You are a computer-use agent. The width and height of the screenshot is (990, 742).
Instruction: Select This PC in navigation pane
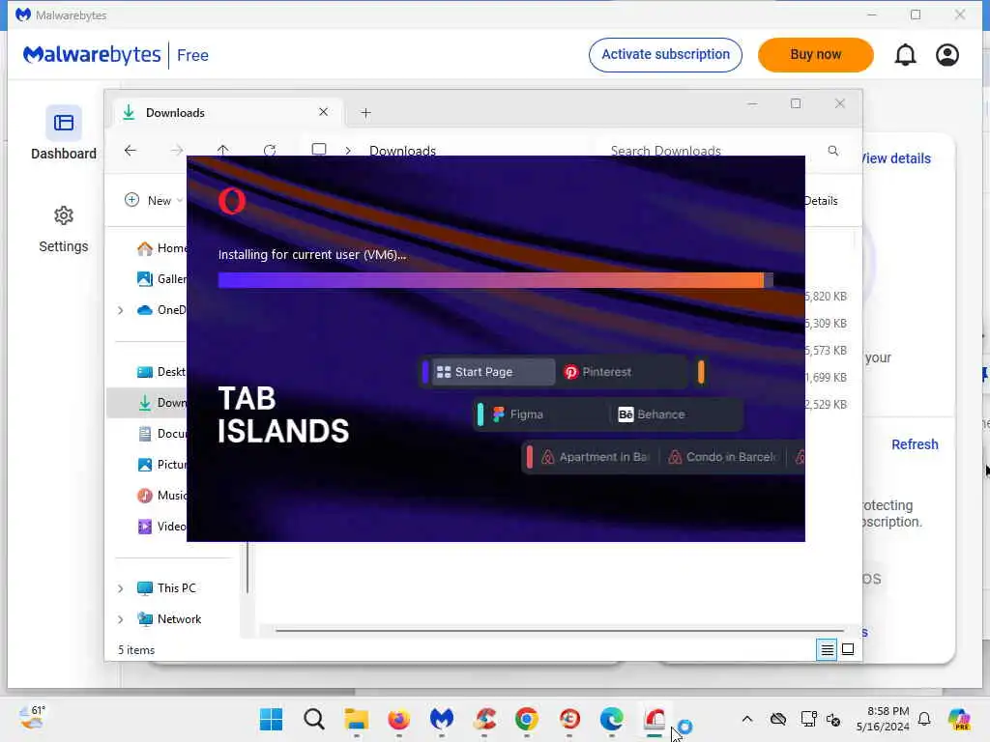pyautogui.click(x=166, y=588)
